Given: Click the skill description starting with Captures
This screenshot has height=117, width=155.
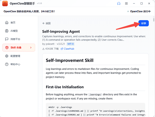Looking at the screenshot, I should point(94,38).
